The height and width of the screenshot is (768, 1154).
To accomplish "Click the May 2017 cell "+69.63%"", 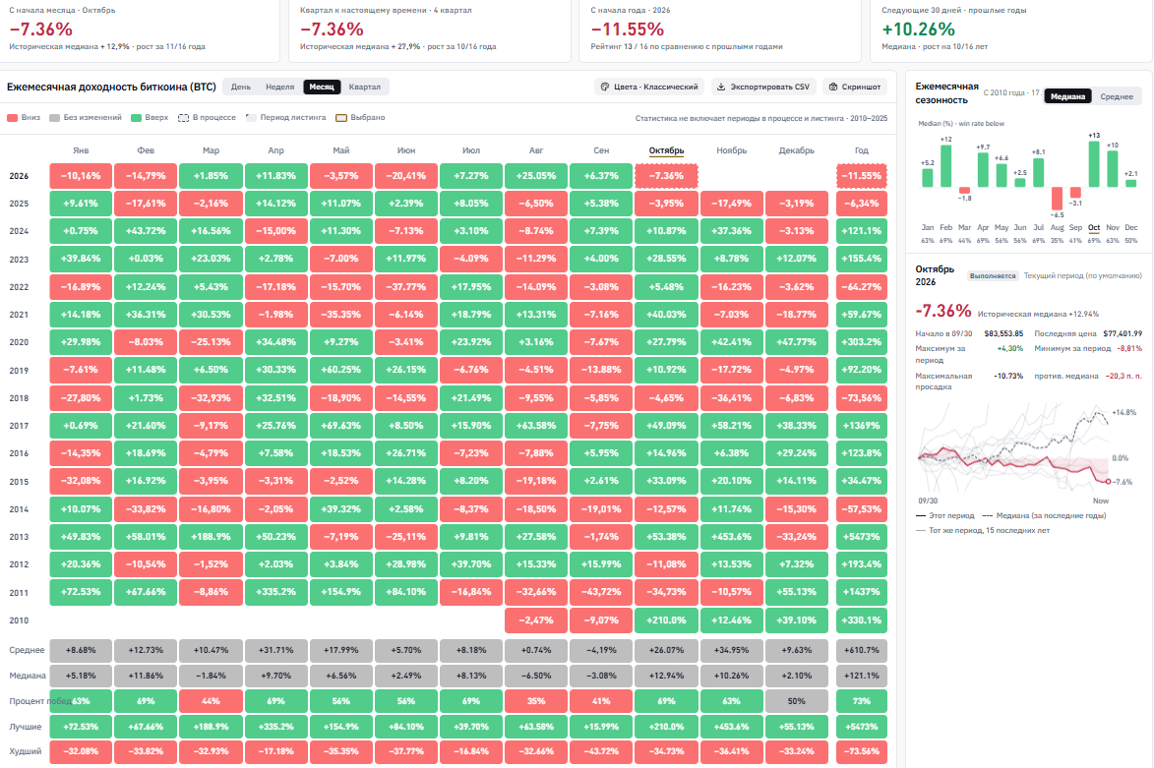I will [x=340, y=426].
